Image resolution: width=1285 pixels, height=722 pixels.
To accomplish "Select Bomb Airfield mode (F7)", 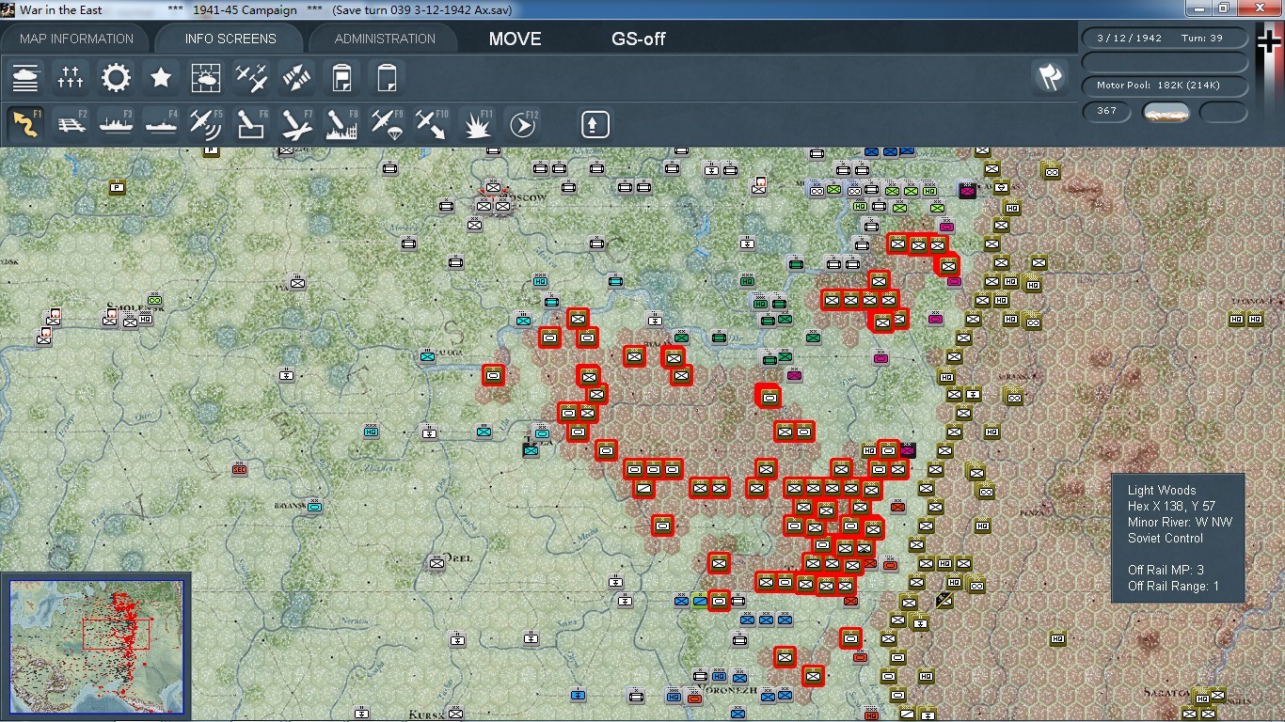I will [296, 124].
